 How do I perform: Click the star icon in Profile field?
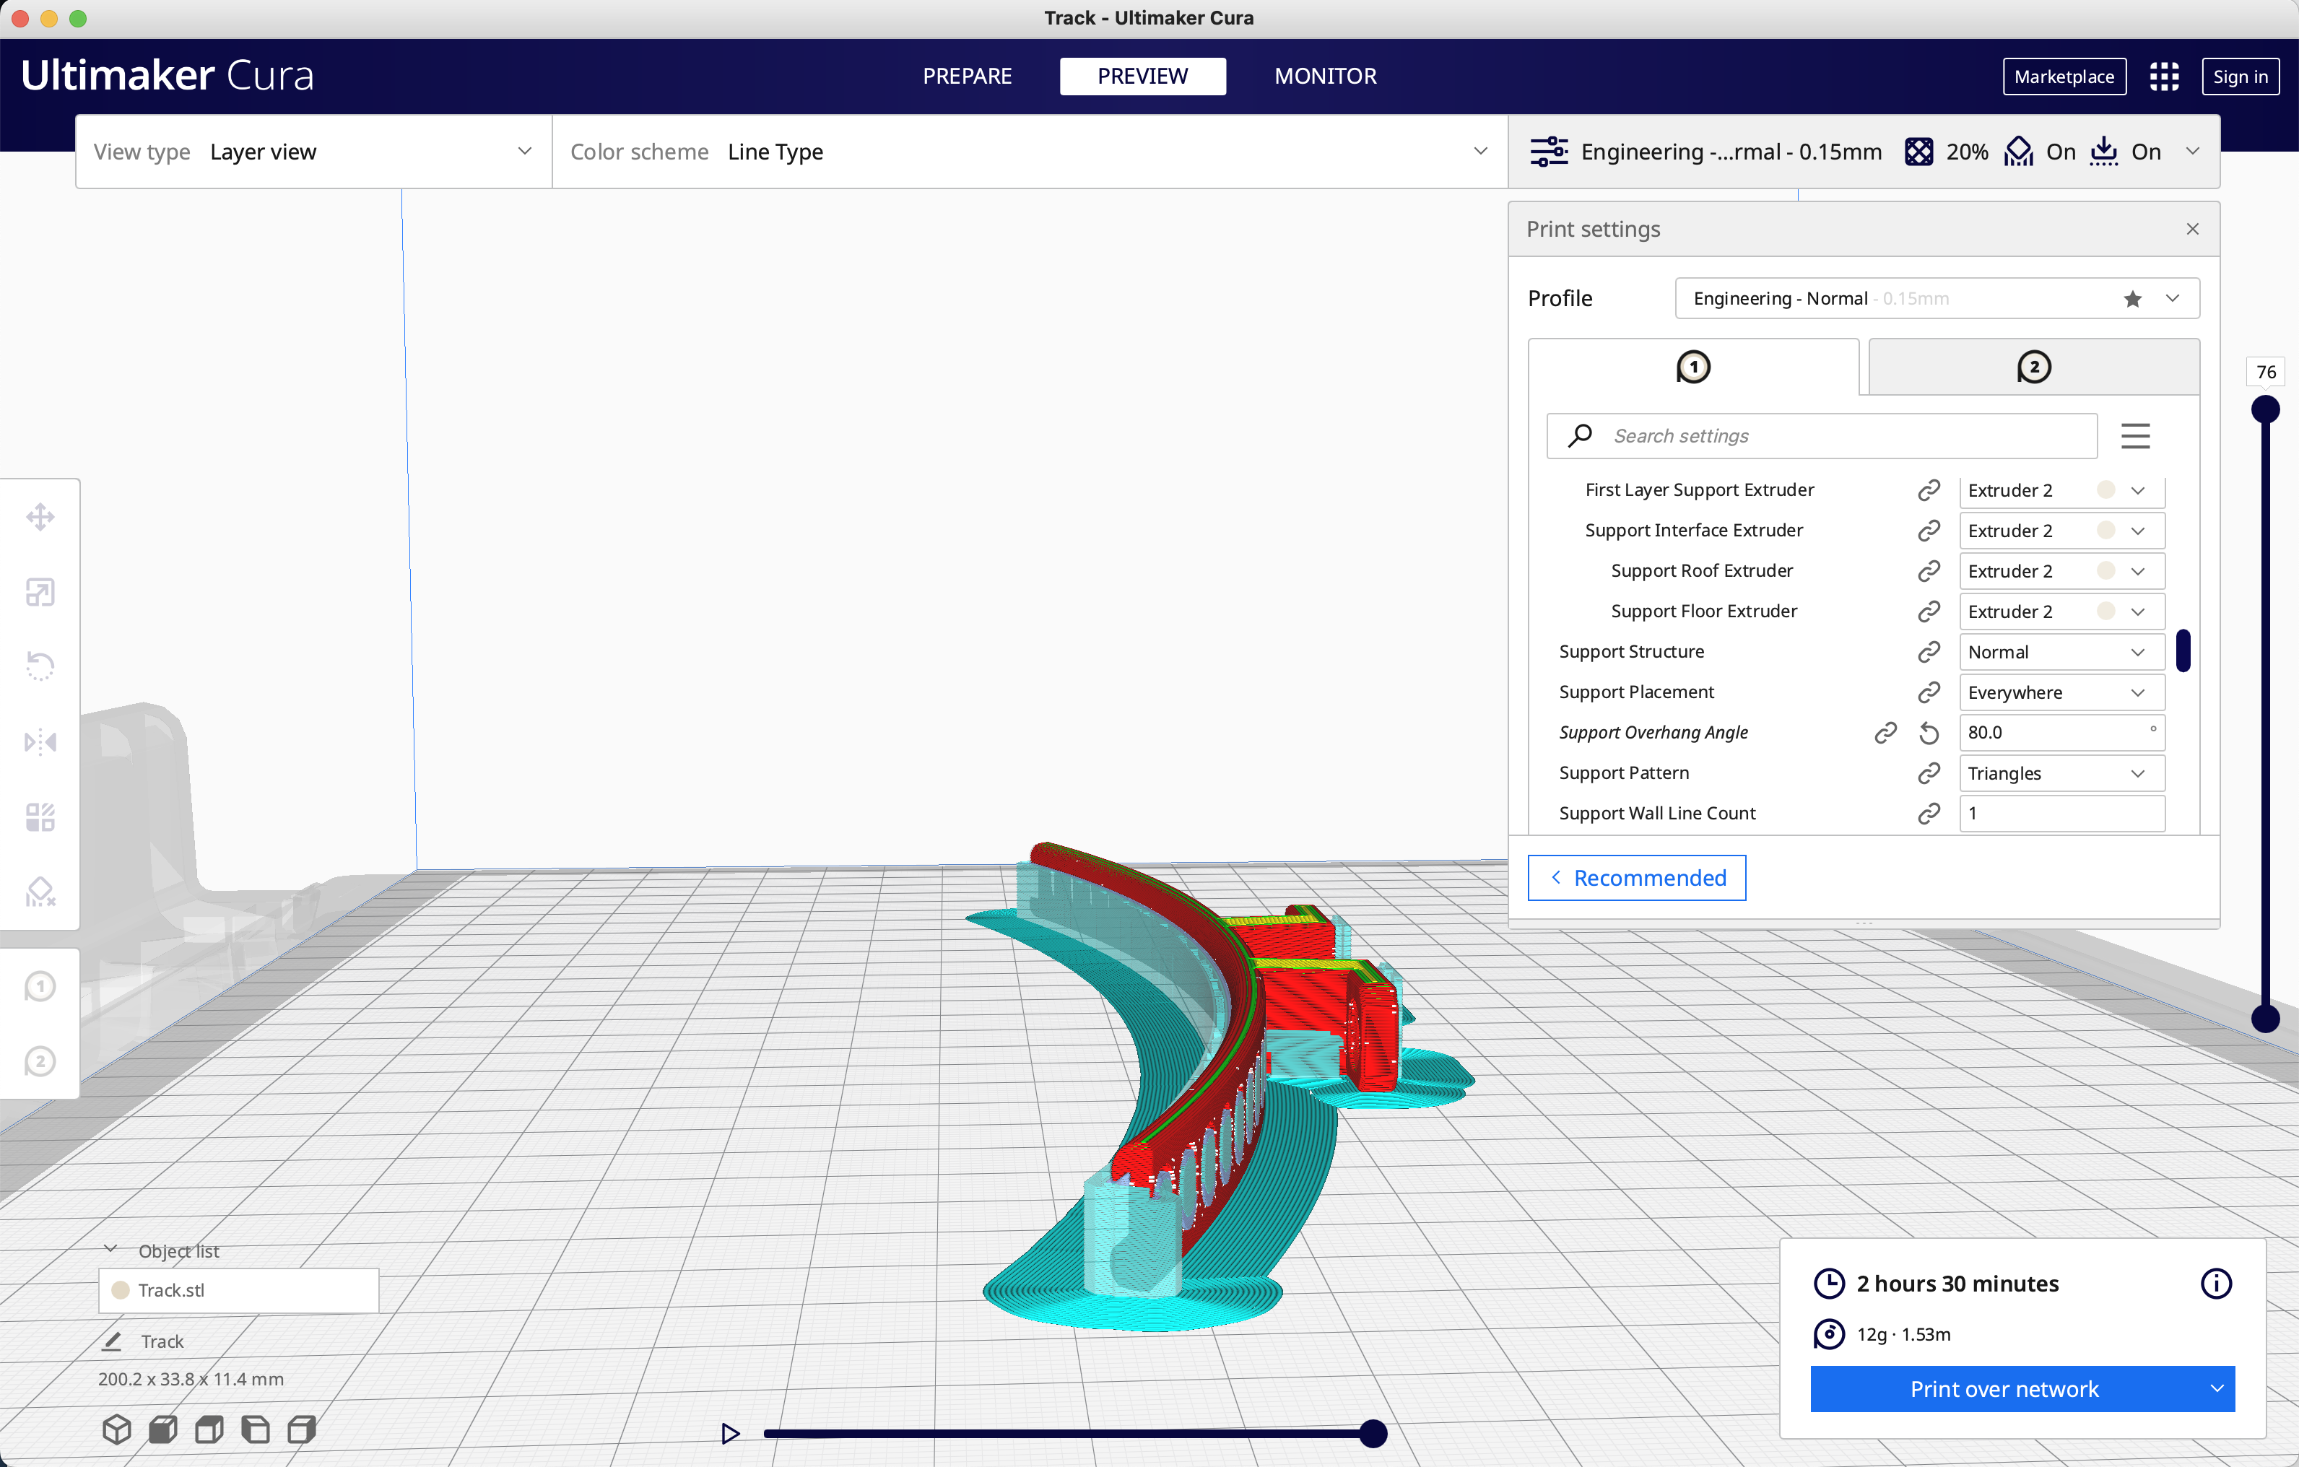2132,299
